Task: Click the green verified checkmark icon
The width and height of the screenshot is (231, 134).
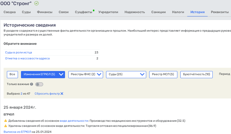Action: pos(37,3)
